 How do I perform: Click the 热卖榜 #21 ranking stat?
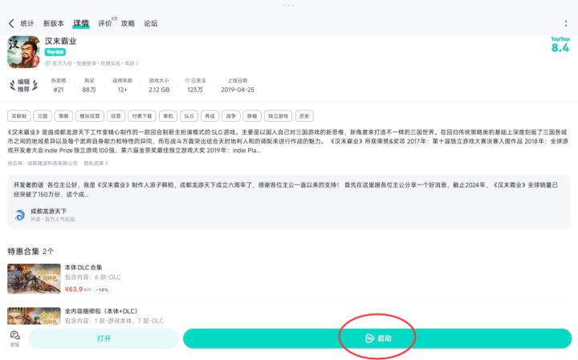59,86
